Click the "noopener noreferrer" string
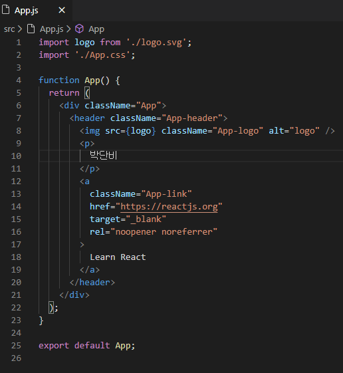The height and width of the screenshot is (373, 343). (x=164, y=231)
